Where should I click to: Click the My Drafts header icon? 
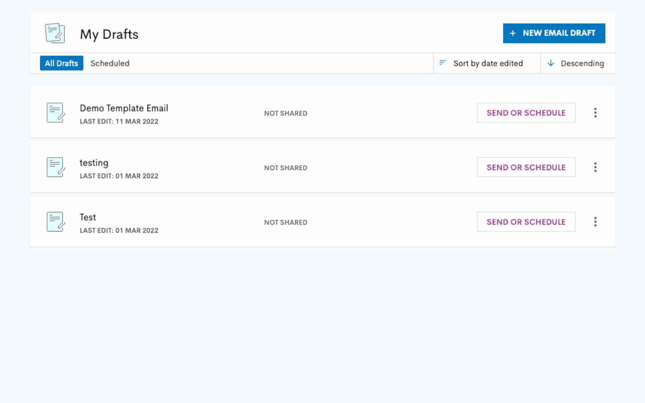coord(55,33)
